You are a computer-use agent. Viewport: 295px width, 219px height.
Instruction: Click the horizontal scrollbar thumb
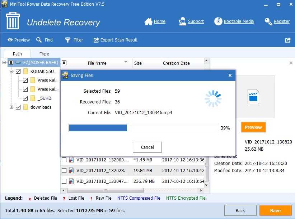[x=105, y=190]
